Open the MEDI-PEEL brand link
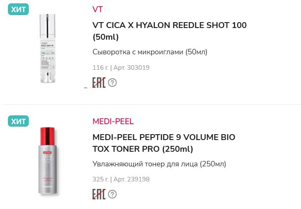 pyautogui.click(x=113, y=121)
